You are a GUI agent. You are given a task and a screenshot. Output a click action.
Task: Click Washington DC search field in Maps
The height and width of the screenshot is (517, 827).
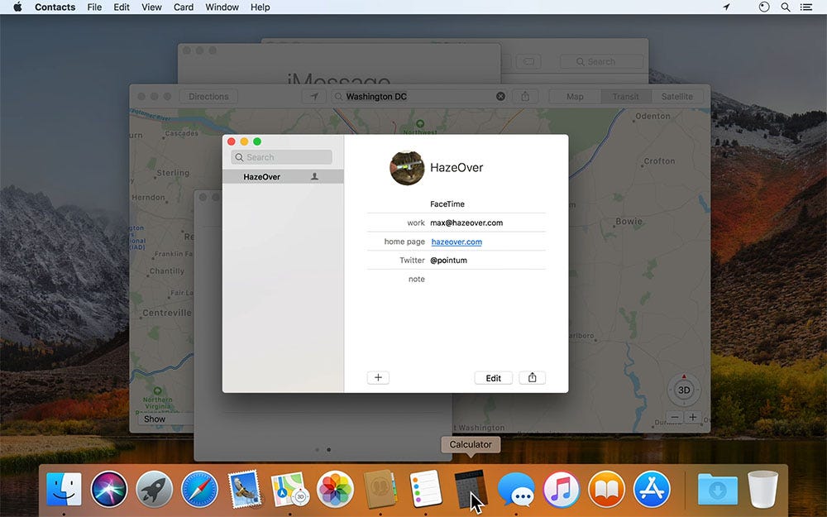click(420, 97)
